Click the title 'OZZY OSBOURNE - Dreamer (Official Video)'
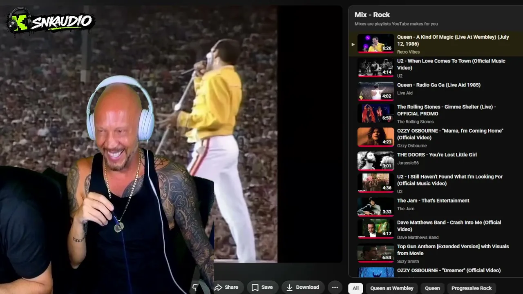The image size is (523, 294). (x=449, y=270)
